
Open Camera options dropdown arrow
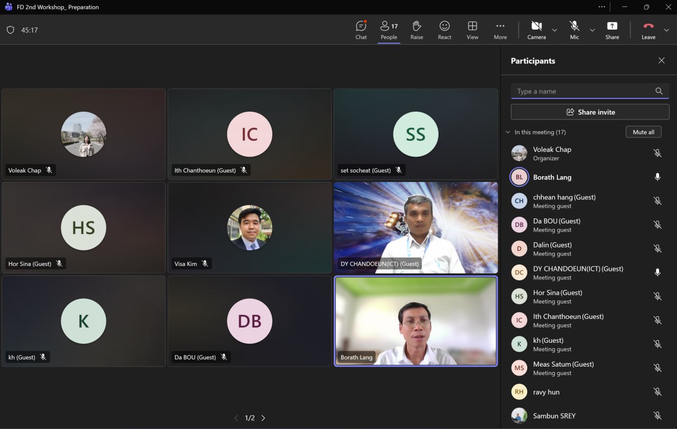(554, 30)
